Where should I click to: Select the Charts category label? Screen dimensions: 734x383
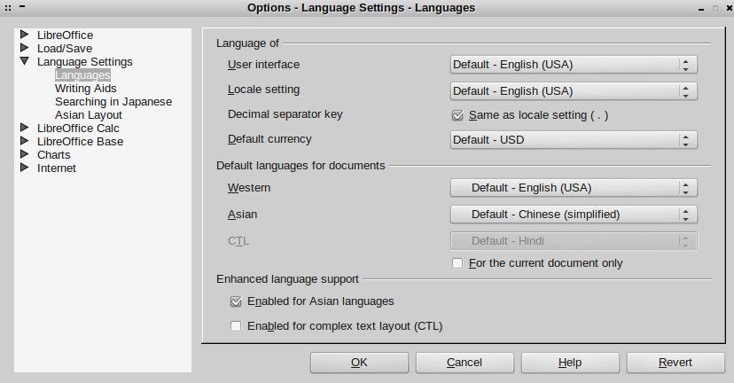pos(54,155)
